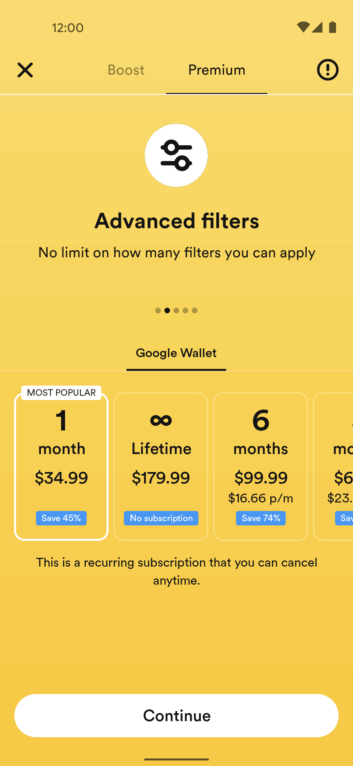Viewport: 353px width, 766px height.
Task: Click the MOST POPULAR label
Action: (61, 392)
